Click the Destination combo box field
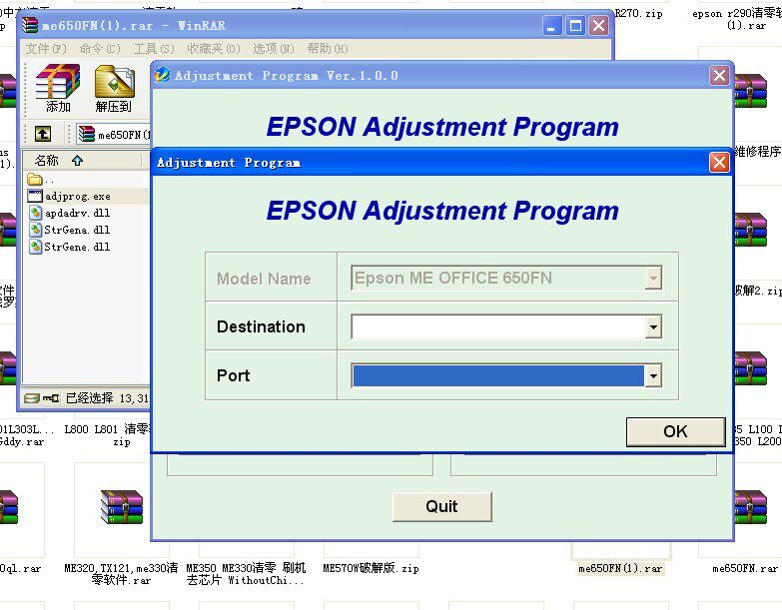 click(506, 326)
